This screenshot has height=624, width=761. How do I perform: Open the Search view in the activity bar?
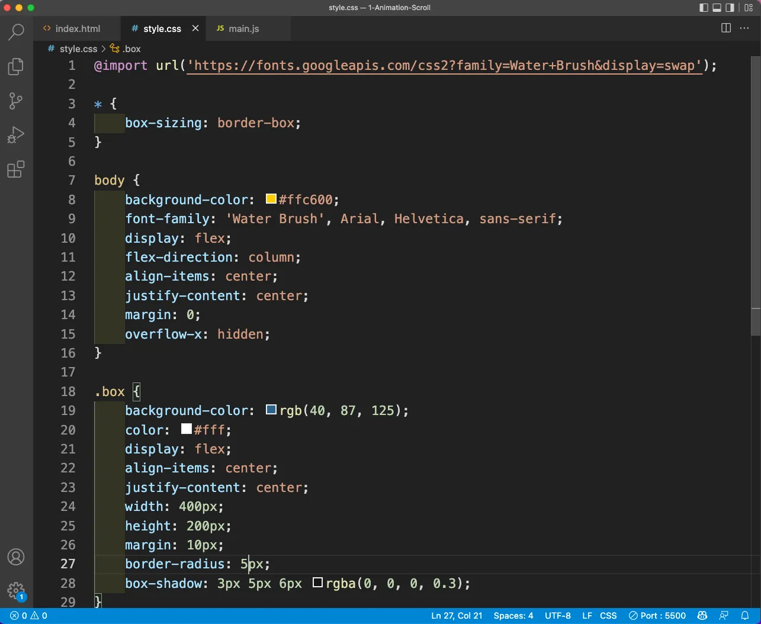[x=16, y=31]
